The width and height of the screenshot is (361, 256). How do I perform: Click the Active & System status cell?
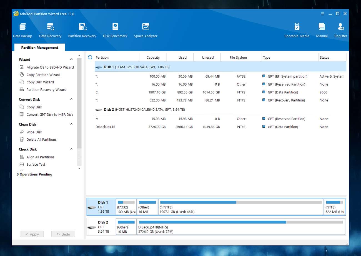(332, 76)
